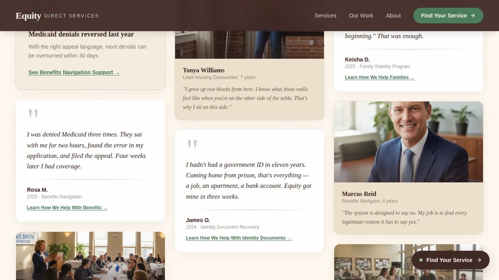Open the Services menu
499x280 pixels.
point(325,16)
